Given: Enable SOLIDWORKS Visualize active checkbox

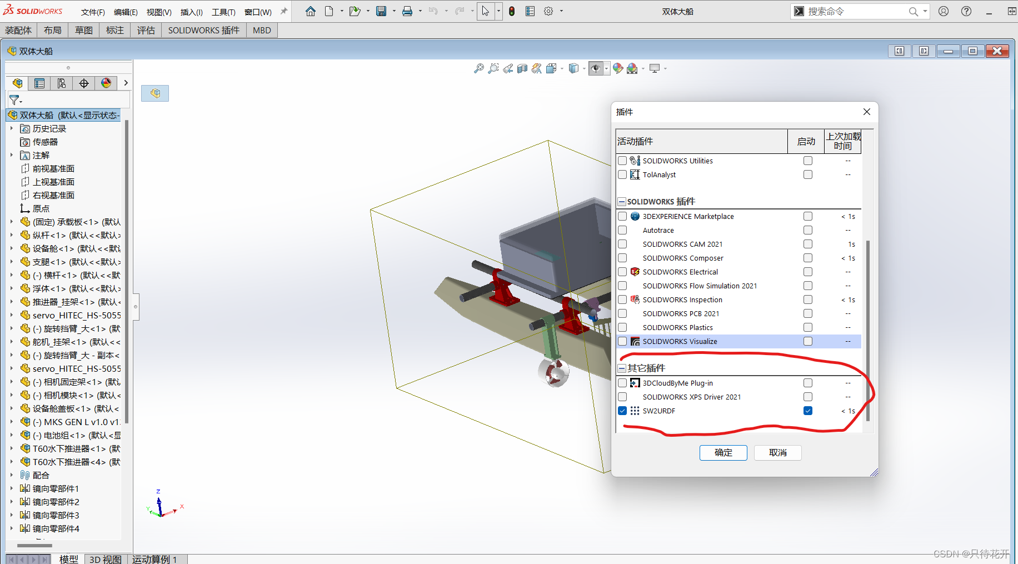Looking at the screenshot, I should 622,341.
